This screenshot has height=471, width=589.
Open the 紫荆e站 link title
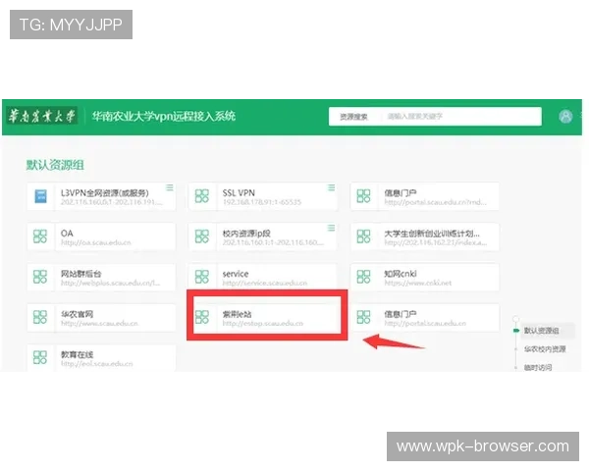pyautogui.click(x=237, y=314)
